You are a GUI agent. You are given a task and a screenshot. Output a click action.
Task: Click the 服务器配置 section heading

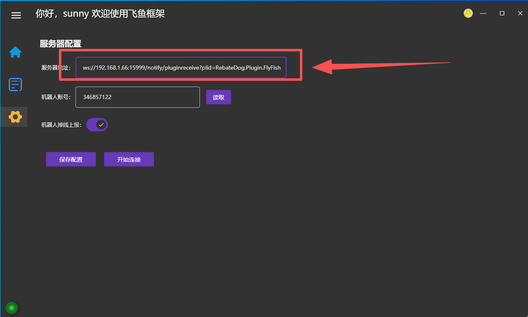(61, 44)
